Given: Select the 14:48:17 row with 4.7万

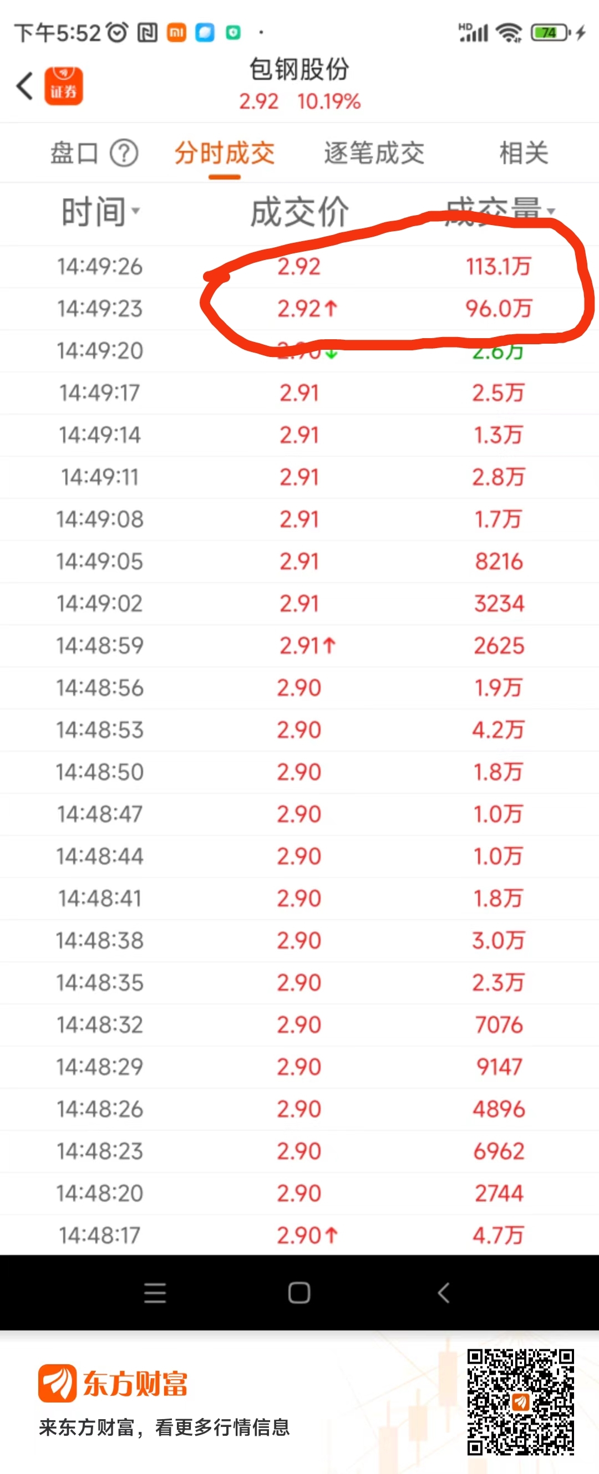Looking at the screenshot, I should [x=299, y=1235].
